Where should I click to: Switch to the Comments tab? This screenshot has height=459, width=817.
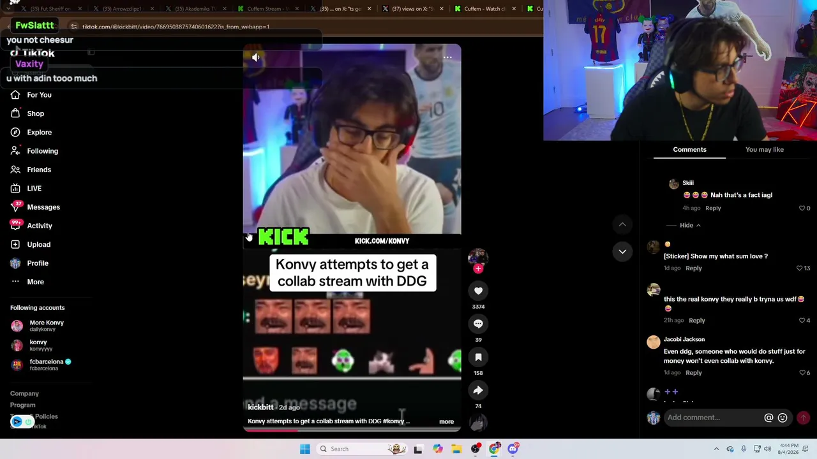click(689, 150)
